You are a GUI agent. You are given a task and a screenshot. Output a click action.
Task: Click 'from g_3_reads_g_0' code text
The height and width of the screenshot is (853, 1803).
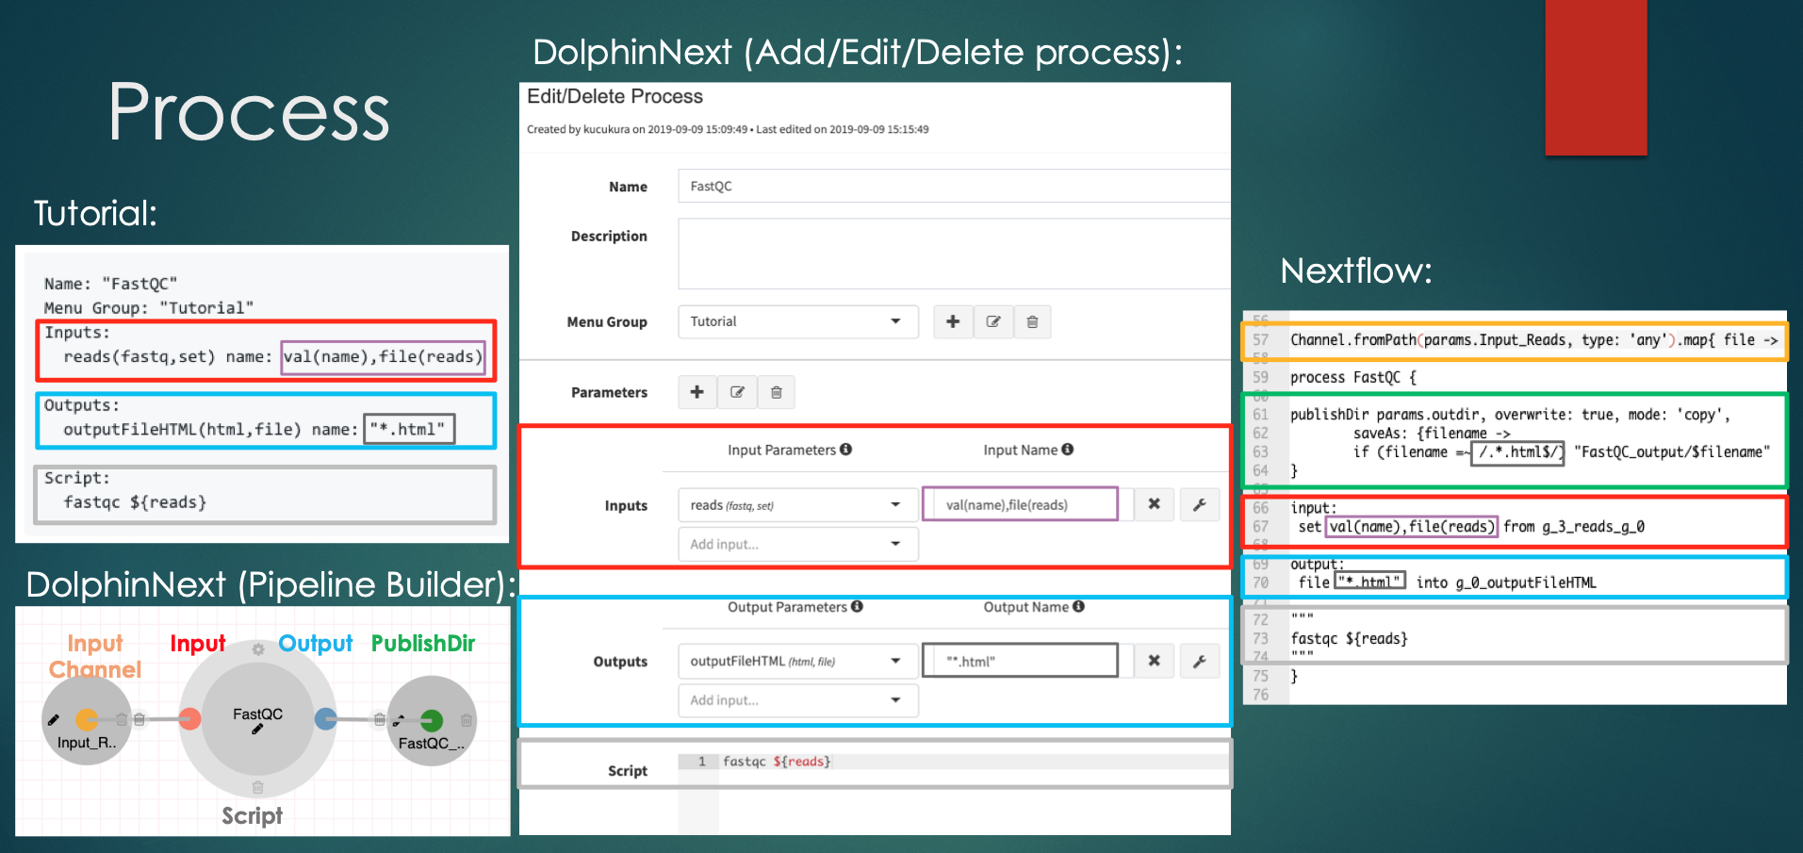1574,526
